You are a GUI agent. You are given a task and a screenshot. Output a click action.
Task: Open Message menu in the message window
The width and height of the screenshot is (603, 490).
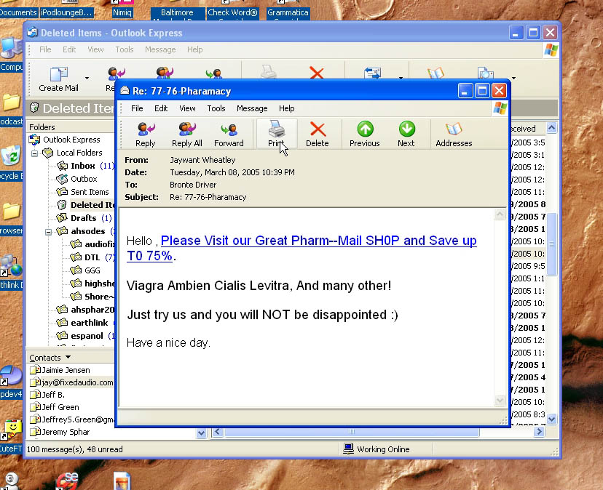point(252,108)
